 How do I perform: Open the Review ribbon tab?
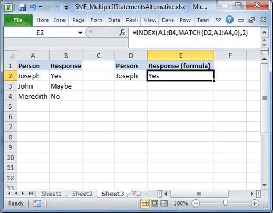click(x=132, y=20)
